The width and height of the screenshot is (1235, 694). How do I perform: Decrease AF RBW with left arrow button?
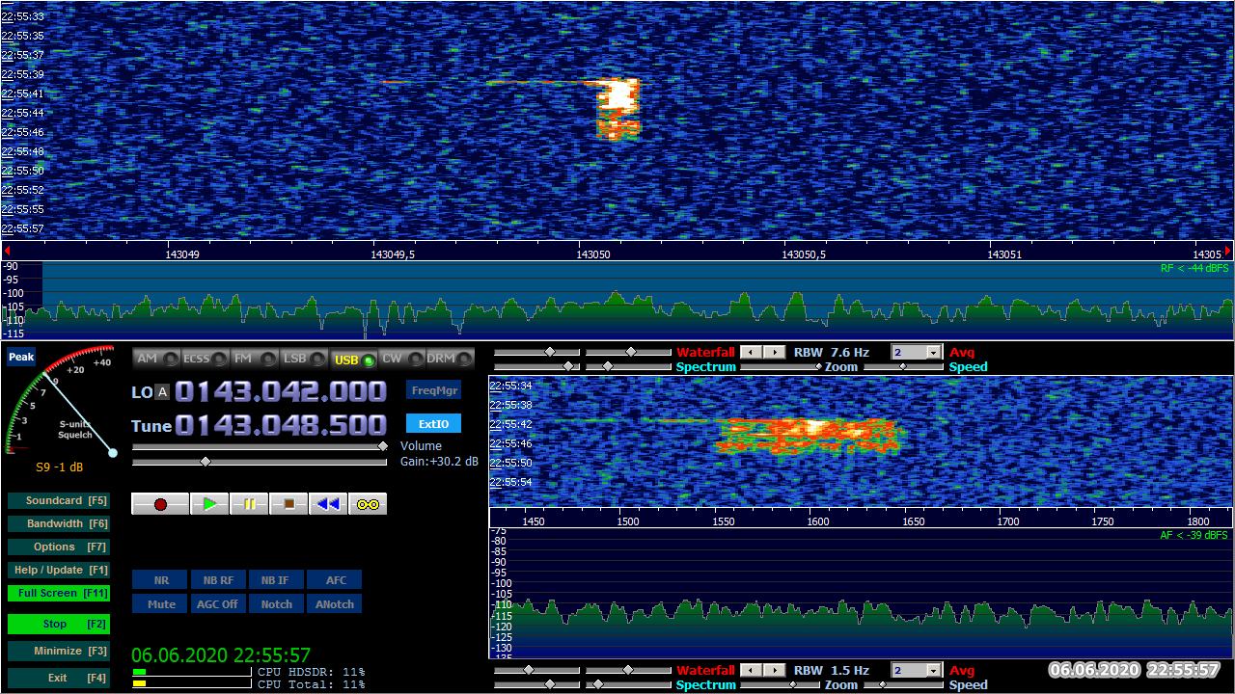751,671
